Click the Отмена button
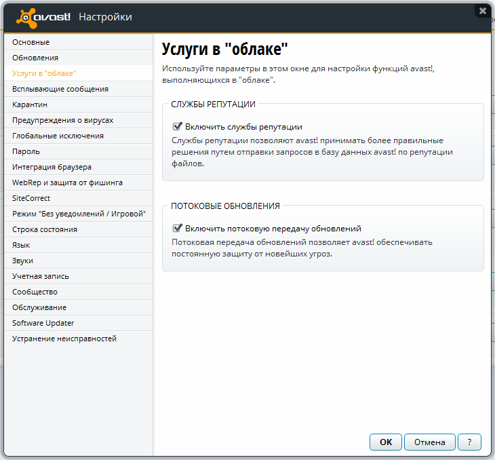Image resolution: width=495 pixels, height=460 pixels. (x=430, y=442)
